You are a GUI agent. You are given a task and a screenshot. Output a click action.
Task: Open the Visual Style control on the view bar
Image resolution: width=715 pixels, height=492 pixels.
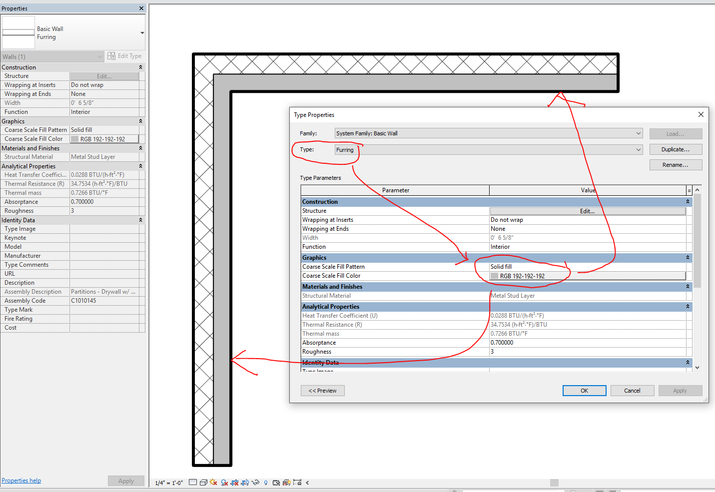(x=203, y=483)
